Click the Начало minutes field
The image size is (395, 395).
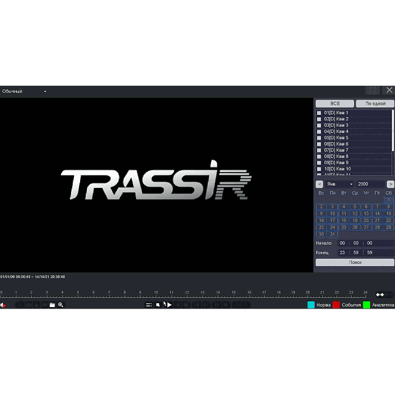click(x=355, y=243)
